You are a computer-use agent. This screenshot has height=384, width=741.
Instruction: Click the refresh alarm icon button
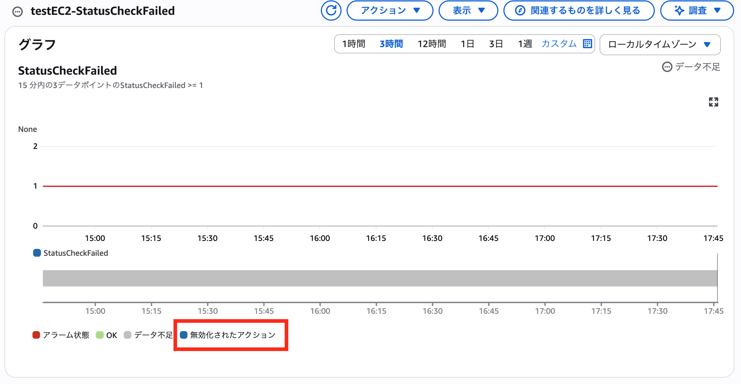(x=331, y=11)
